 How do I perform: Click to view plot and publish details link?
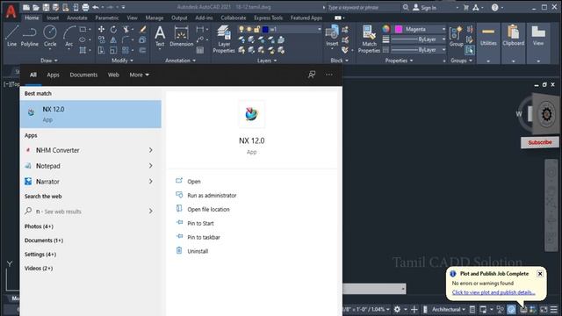[x=494, y=292]
